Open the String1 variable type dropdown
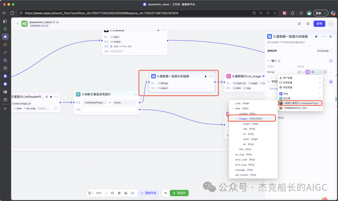Screen dimensions: 338x201 tap(301, 72)
